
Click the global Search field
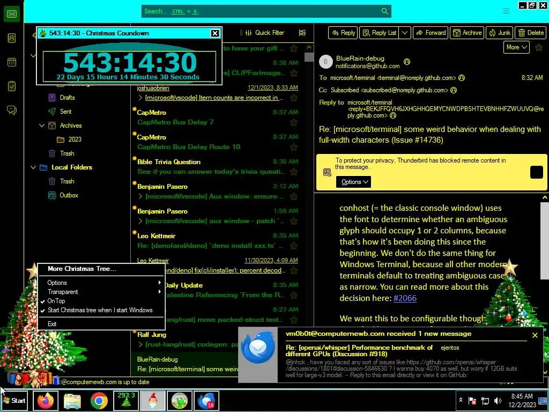tap(266, 11)
